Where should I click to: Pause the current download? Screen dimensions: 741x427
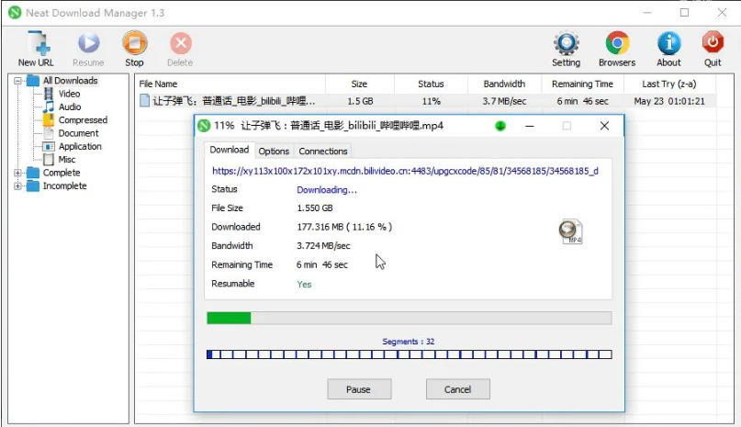pos(358,389)
